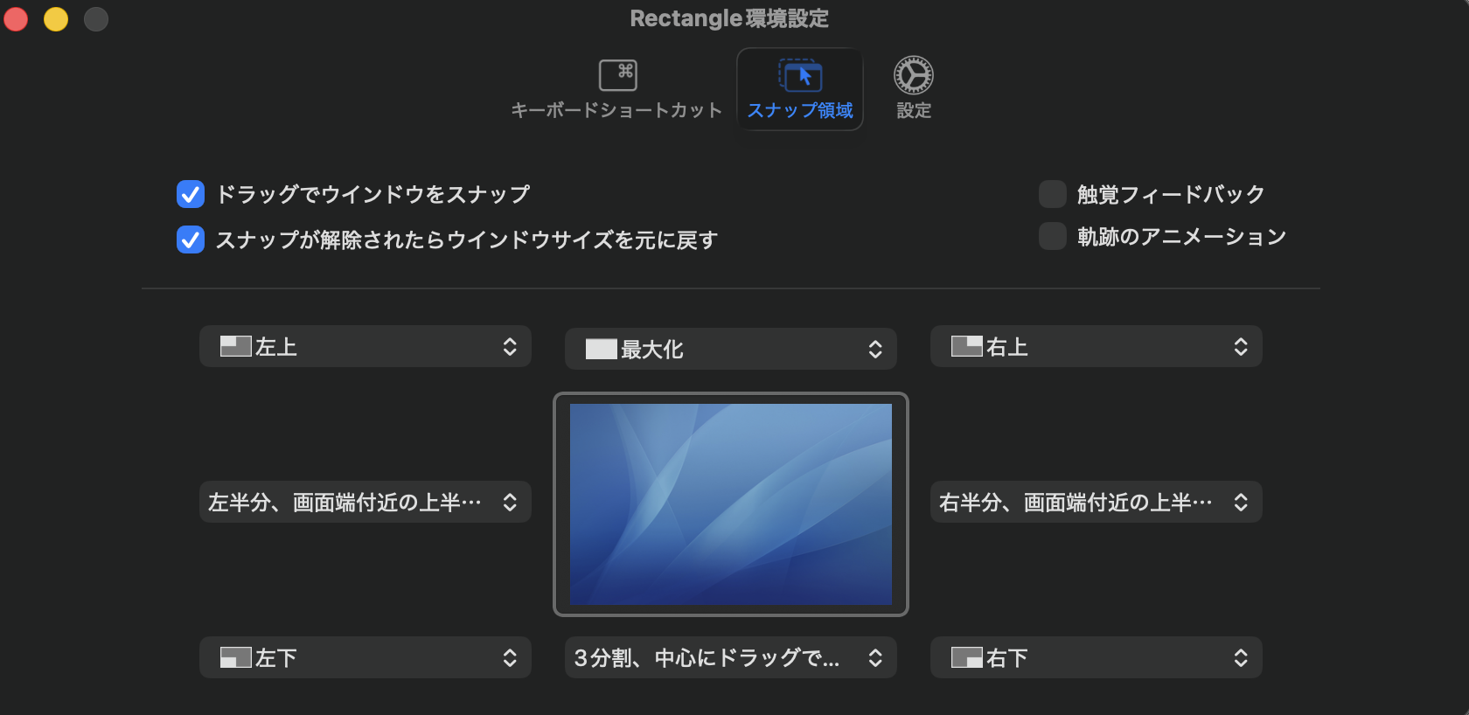
Task: Click the 設定 tab label
Action: pyautogui.click(x=914, y=110)
